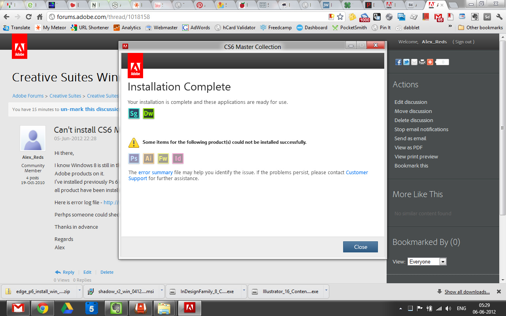The height and width of the screenshot is (316, 506).
Task: Open the Freecamp bookmark
Action: (276, 28)
